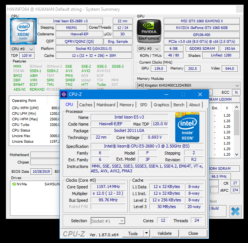Open the Tools dropdown arrow in CPU-Z
The height and width of the screenshot is (243, 248).
[x=146, y=233]
